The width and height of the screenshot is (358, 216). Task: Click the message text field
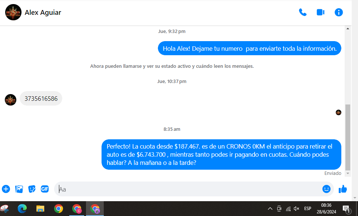point(185,189)
